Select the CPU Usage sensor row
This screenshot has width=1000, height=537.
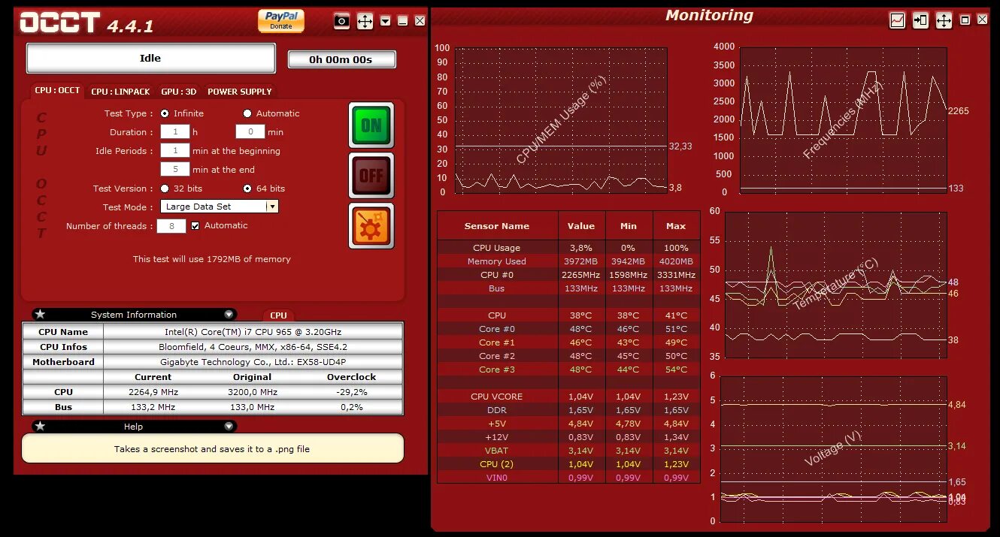568,248
